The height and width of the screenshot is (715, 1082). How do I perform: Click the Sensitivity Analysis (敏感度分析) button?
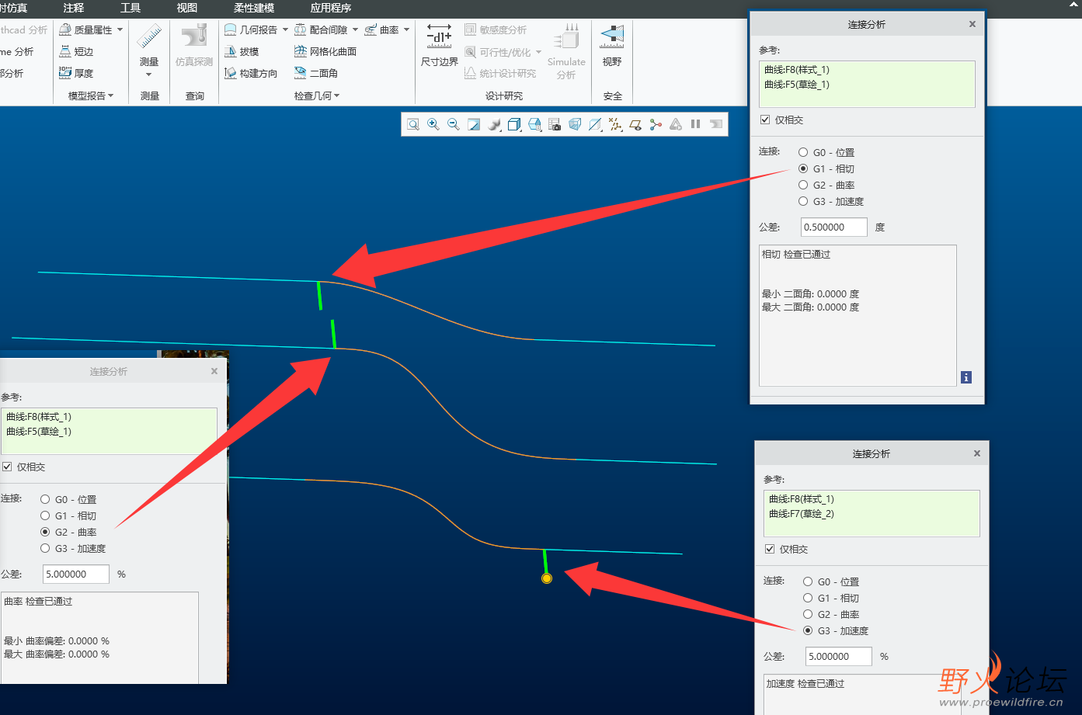pos(496,30)
